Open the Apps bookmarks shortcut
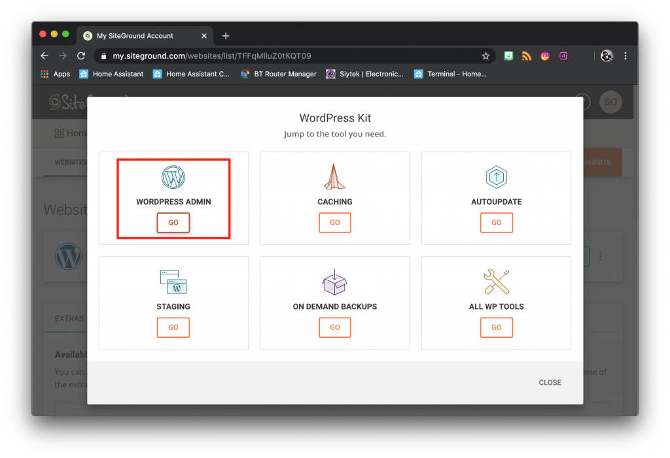This screenshot has width=670, height=458. (55, 74)
